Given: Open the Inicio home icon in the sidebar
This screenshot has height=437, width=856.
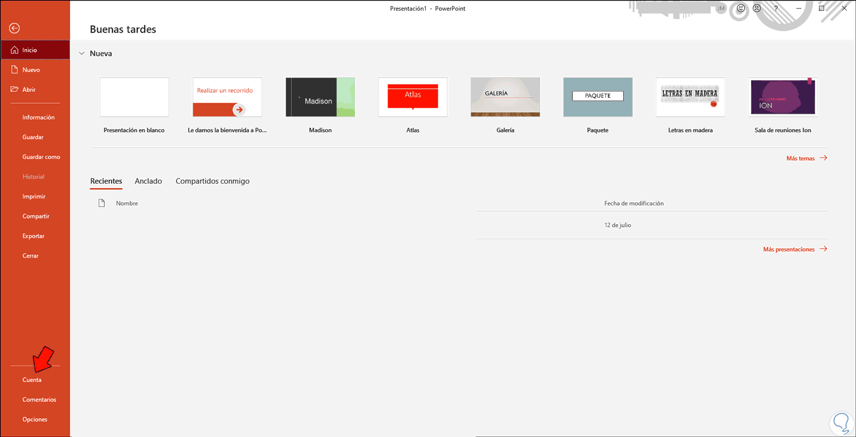Looking at the screenshot, I should [15, 50].
